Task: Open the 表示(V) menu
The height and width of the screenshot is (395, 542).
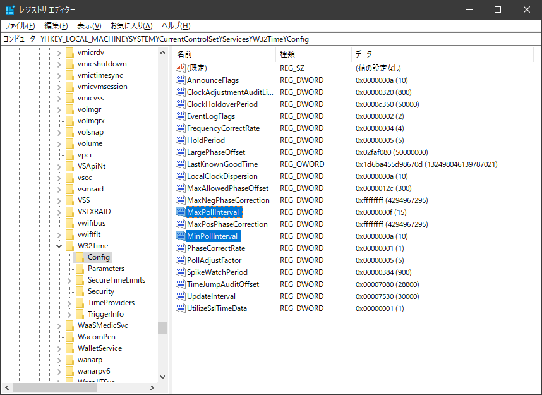Action: tap(89, 25)
